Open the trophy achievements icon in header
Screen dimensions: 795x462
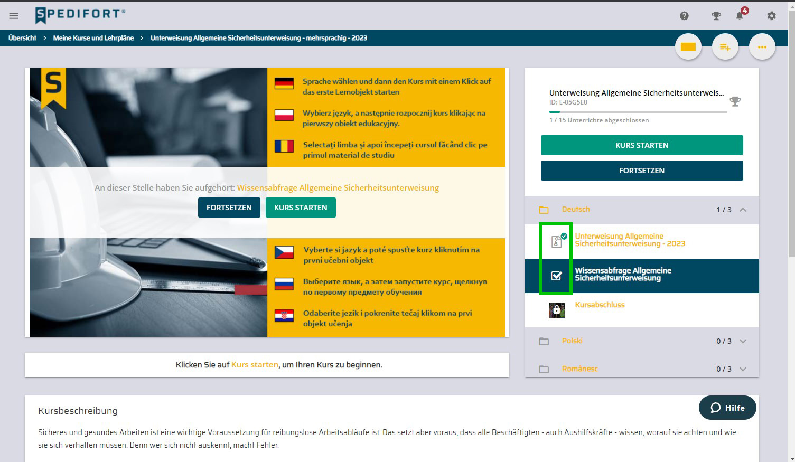716,16
